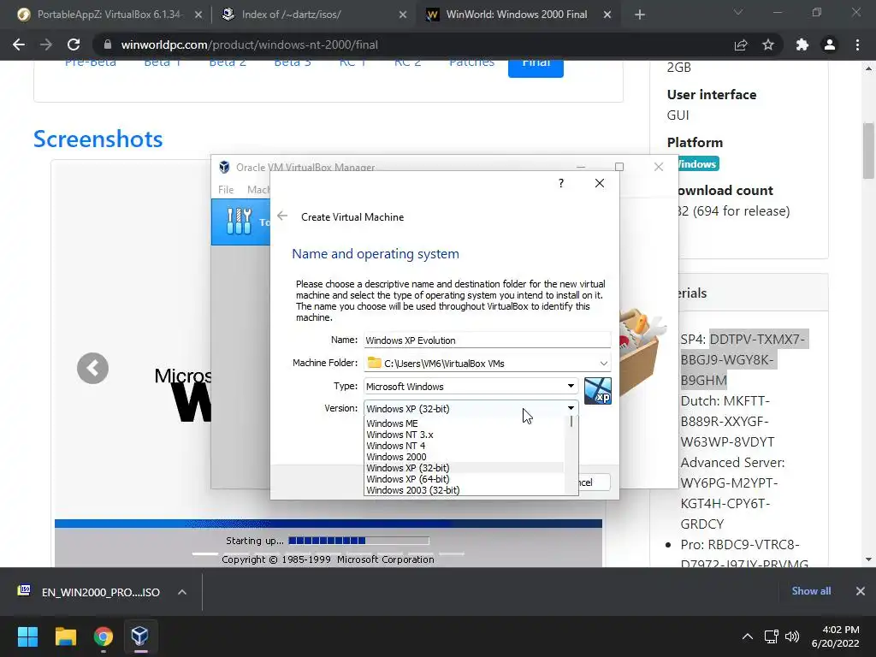The image size is (876, 657).
Task: Open Windows Start menu
Action: [x=27, y=636]
